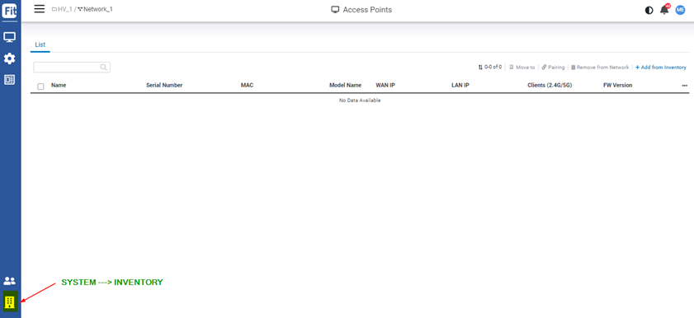Sort by Serial Number column header
Viewport: 694px width, 318px height.
[164, 85]
